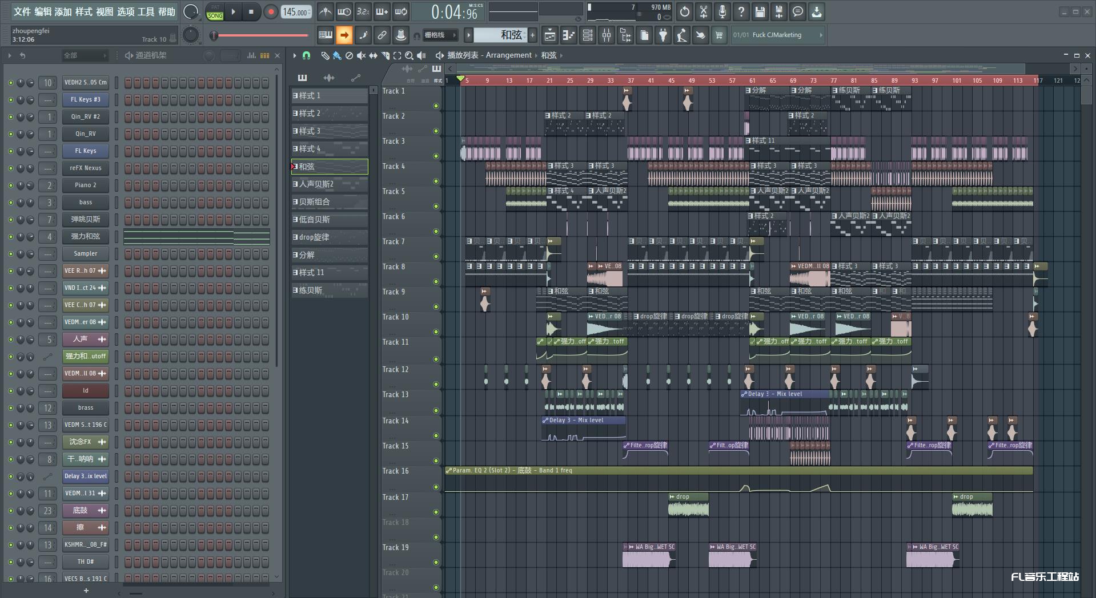
Task: Select the playlist slice tool
Action: (386, 55)
